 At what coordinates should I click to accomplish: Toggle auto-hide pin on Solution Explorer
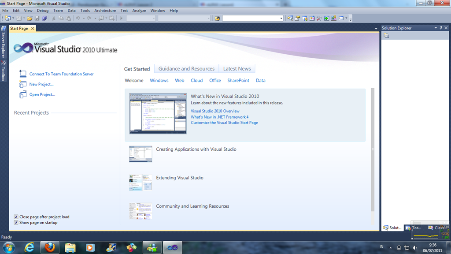(441, 28)
